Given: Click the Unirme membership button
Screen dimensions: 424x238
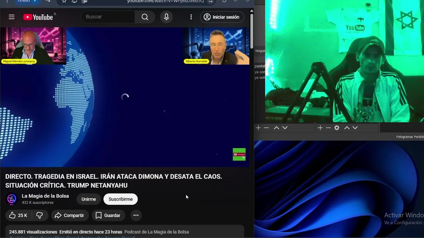Looking at the screenshot, I should click(89, 199).
